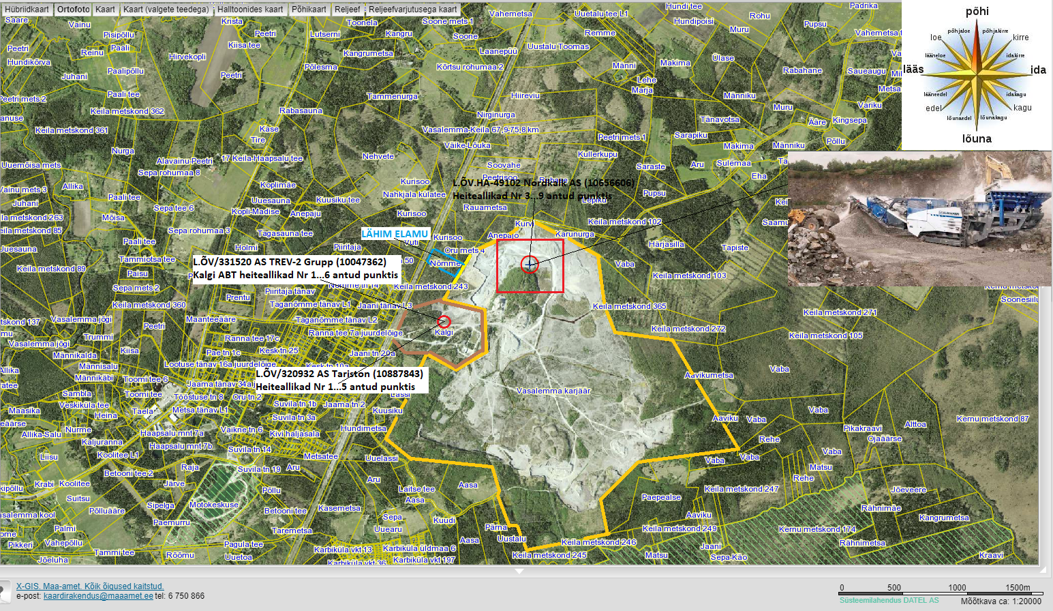Click the compass rose graphic
The image size is (1053, 611).
coord(976,74)
